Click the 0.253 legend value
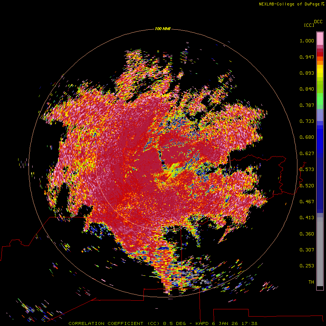 point(307,266)
